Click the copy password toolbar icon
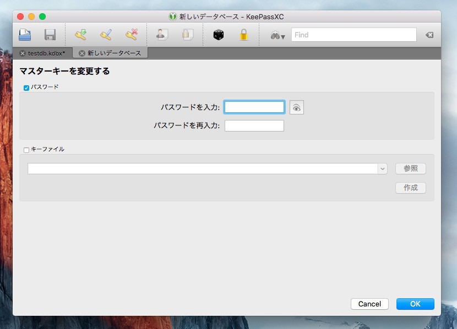The image size is (457, 329). [x=188, y=35]
